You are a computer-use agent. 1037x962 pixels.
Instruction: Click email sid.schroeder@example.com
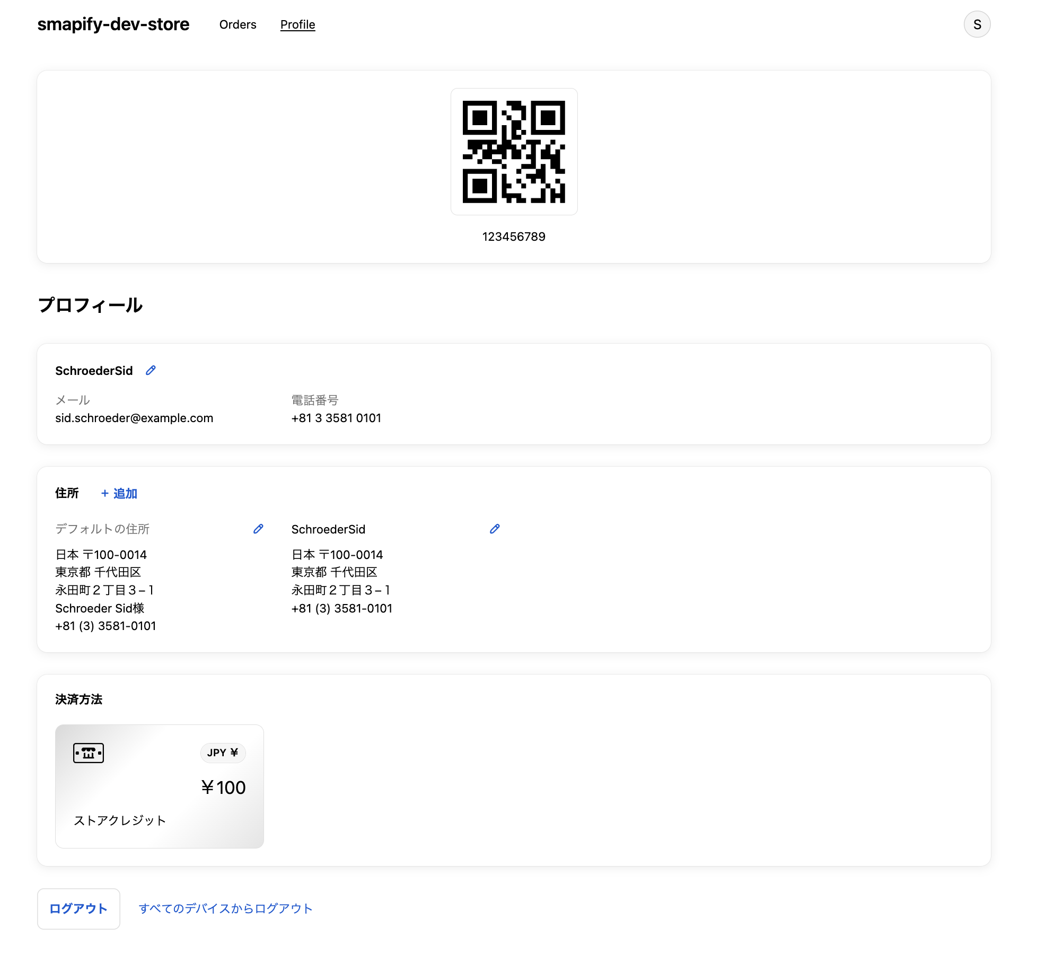pos(134,418)
